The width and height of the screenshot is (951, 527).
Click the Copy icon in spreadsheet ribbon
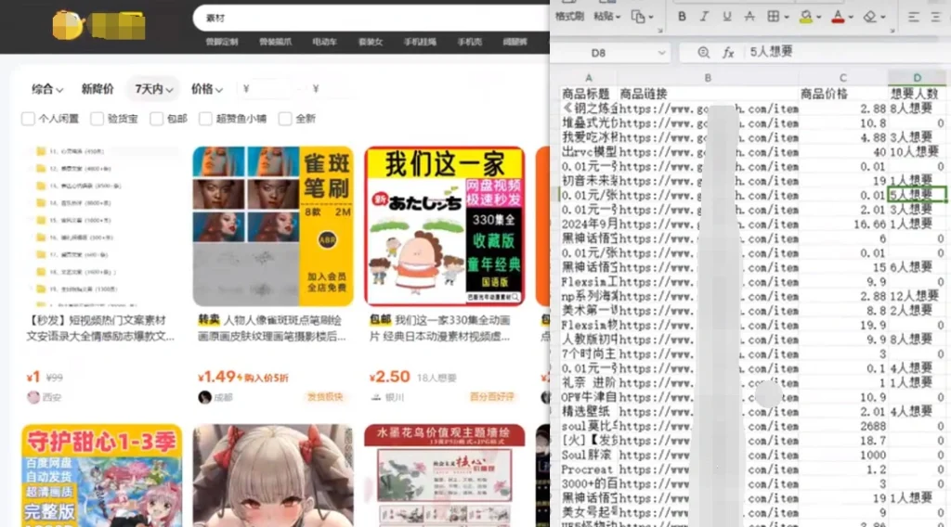[638, 17]
